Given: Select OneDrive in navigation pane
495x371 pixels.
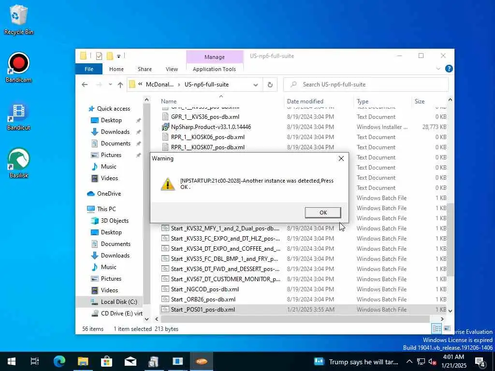Looking at the screenshot, I should 109,194.
